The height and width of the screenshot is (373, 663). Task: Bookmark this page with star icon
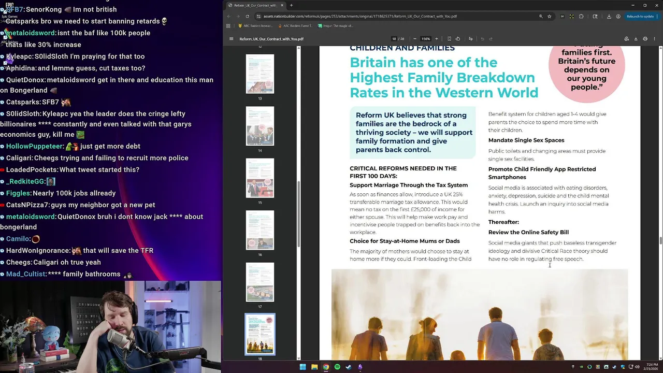[x=551, y=16]
